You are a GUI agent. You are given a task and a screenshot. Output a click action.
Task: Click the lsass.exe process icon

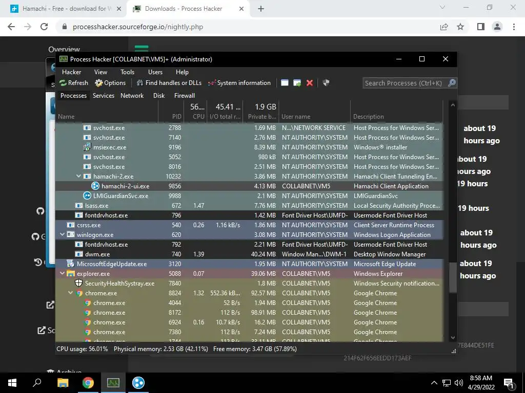coord(78,206)
